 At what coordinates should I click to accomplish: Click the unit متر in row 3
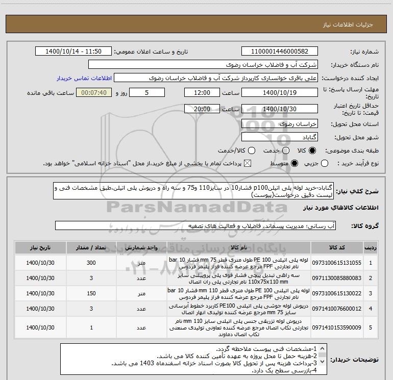[141, 293]
